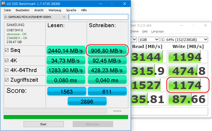The image size is (212, 131).
Task: Uncheck the Seq test checkbox
Action: pos(7,50)
